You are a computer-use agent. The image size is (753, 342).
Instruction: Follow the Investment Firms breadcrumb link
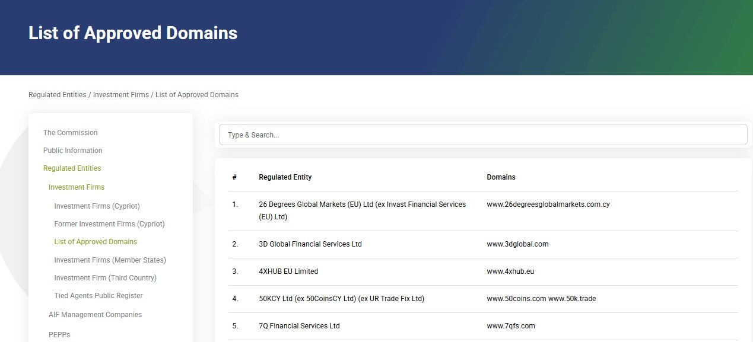point(121,95)
